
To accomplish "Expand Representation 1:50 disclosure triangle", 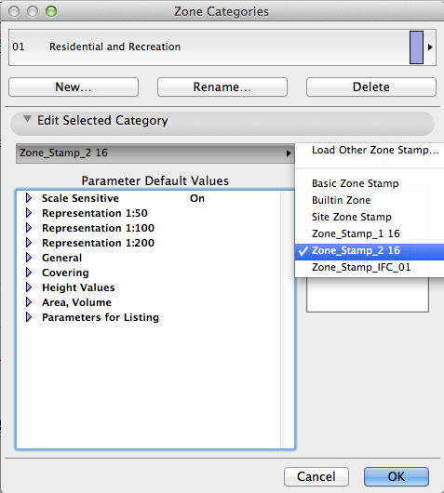I will coord(29,213).
